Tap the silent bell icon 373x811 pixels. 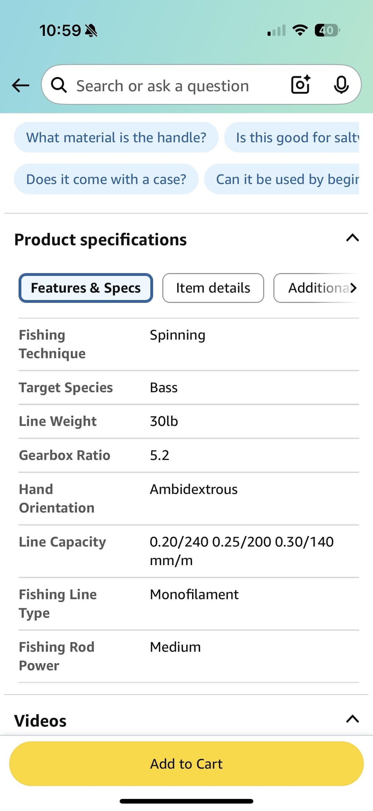pyautogui.click(x=91, y=31)
